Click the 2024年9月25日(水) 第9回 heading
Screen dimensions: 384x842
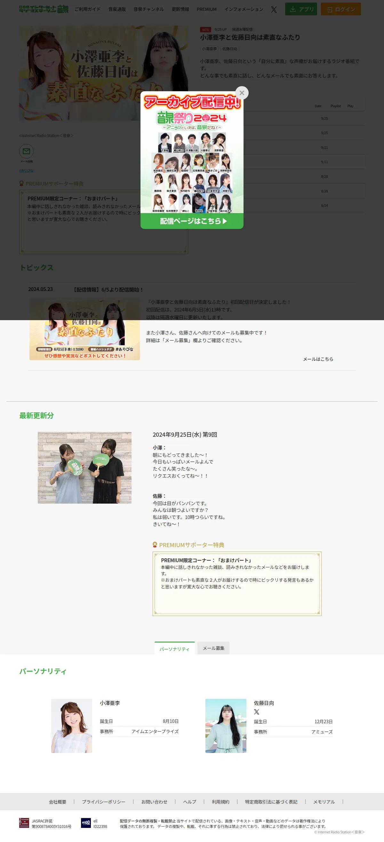[185, 435]
